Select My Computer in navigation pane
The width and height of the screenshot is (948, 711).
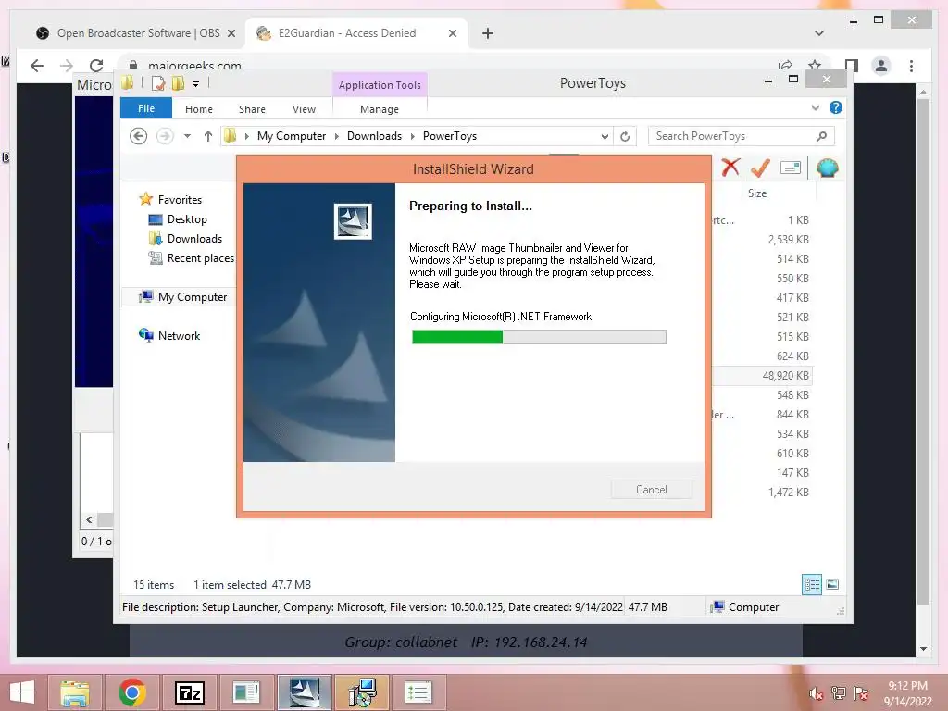pyautogui.click(x=193, y=297)
